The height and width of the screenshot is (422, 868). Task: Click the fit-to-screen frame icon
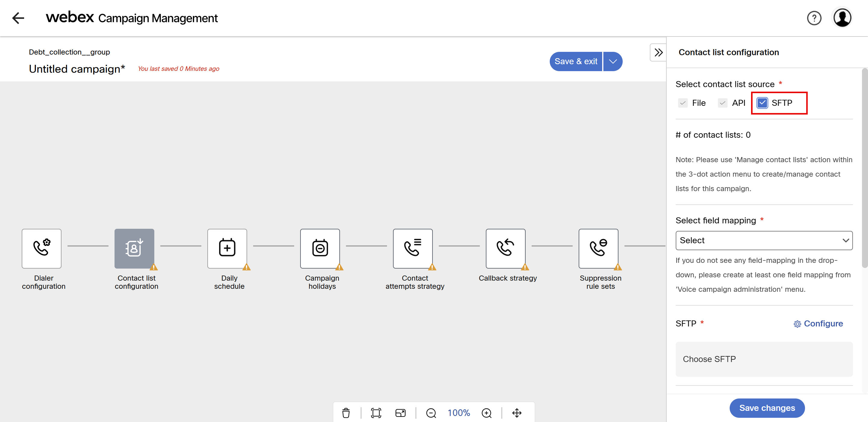point(376,413)
